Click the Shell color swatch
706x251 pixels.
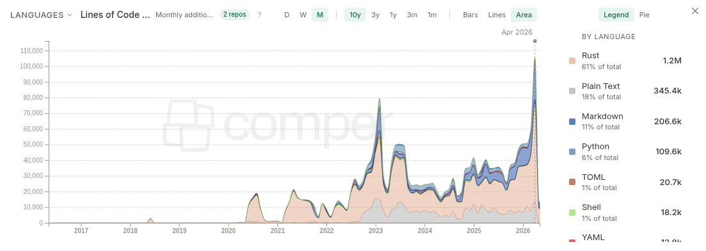(x=572, y=212)
